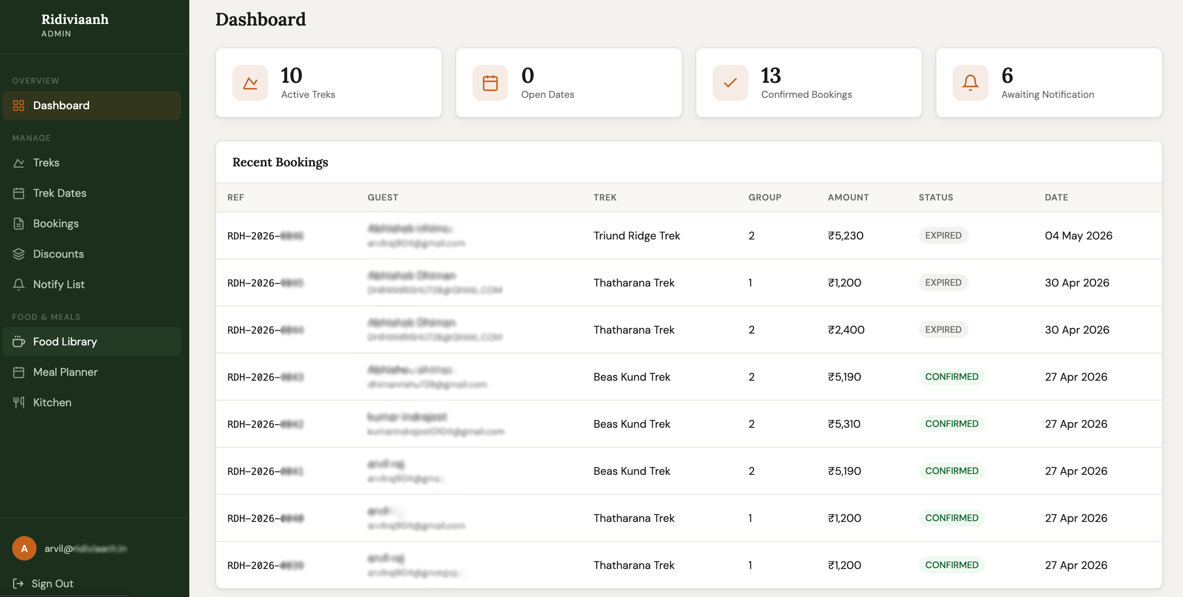Click the Treks mountain icon
Viewport: 1183px width, 597px height.
tap(19, 163)
